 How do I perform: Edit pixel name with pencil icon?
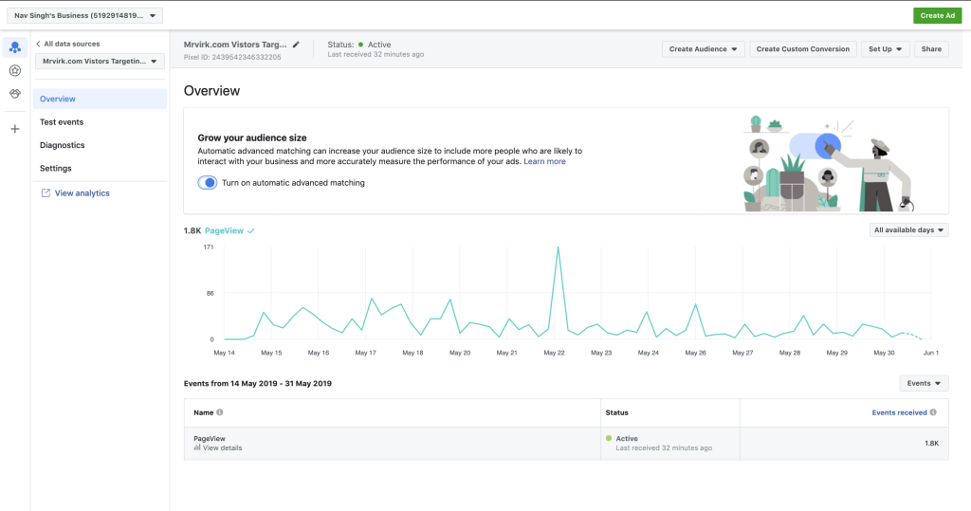click(x=296, y=45)
